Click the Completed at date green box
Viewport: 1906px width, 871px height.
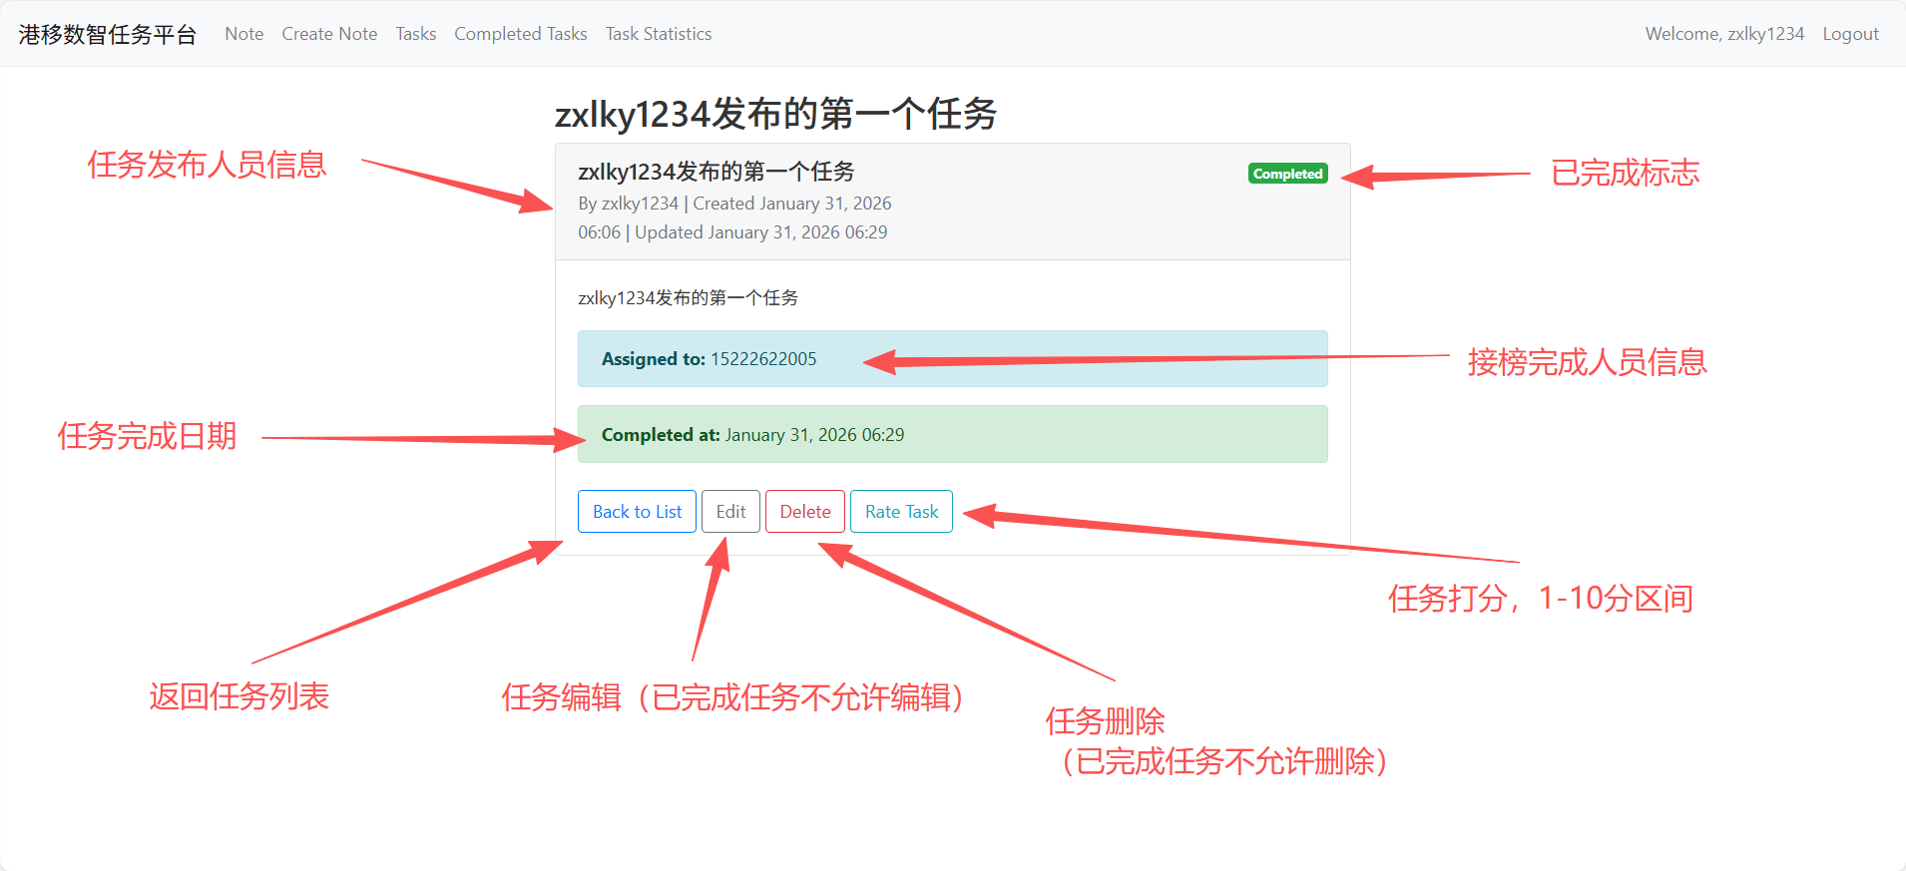(x=952, y=435)
